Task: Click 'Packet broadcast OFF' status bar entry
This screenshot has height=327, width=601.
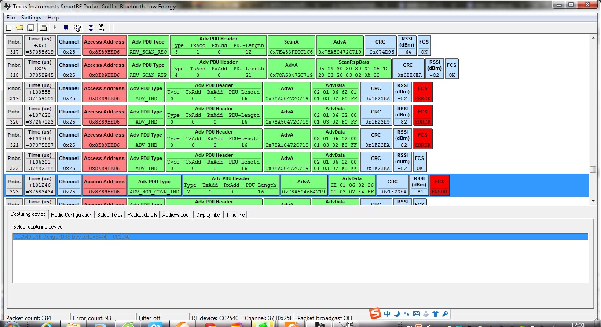Action: point(326,318)
